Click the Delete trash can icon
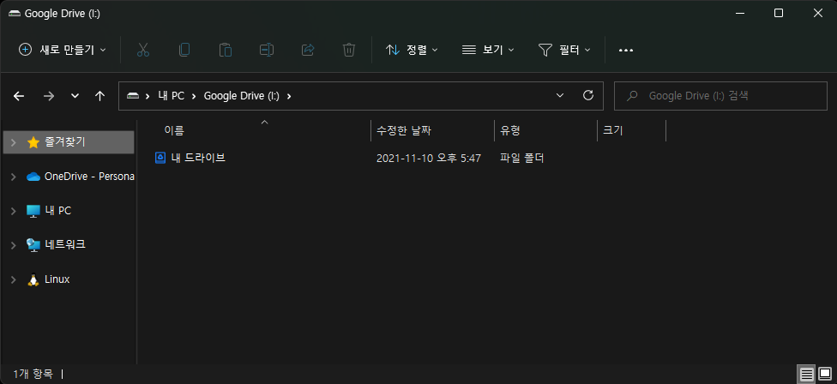The image size is (837, 384). click(x=348, y=50)
